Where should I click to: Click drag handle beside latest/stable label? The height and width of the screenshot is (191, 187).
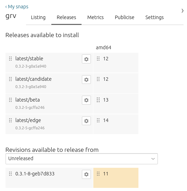coord(10,59)
